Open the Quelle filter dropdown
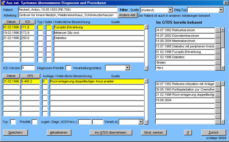 tap(170, 10)
